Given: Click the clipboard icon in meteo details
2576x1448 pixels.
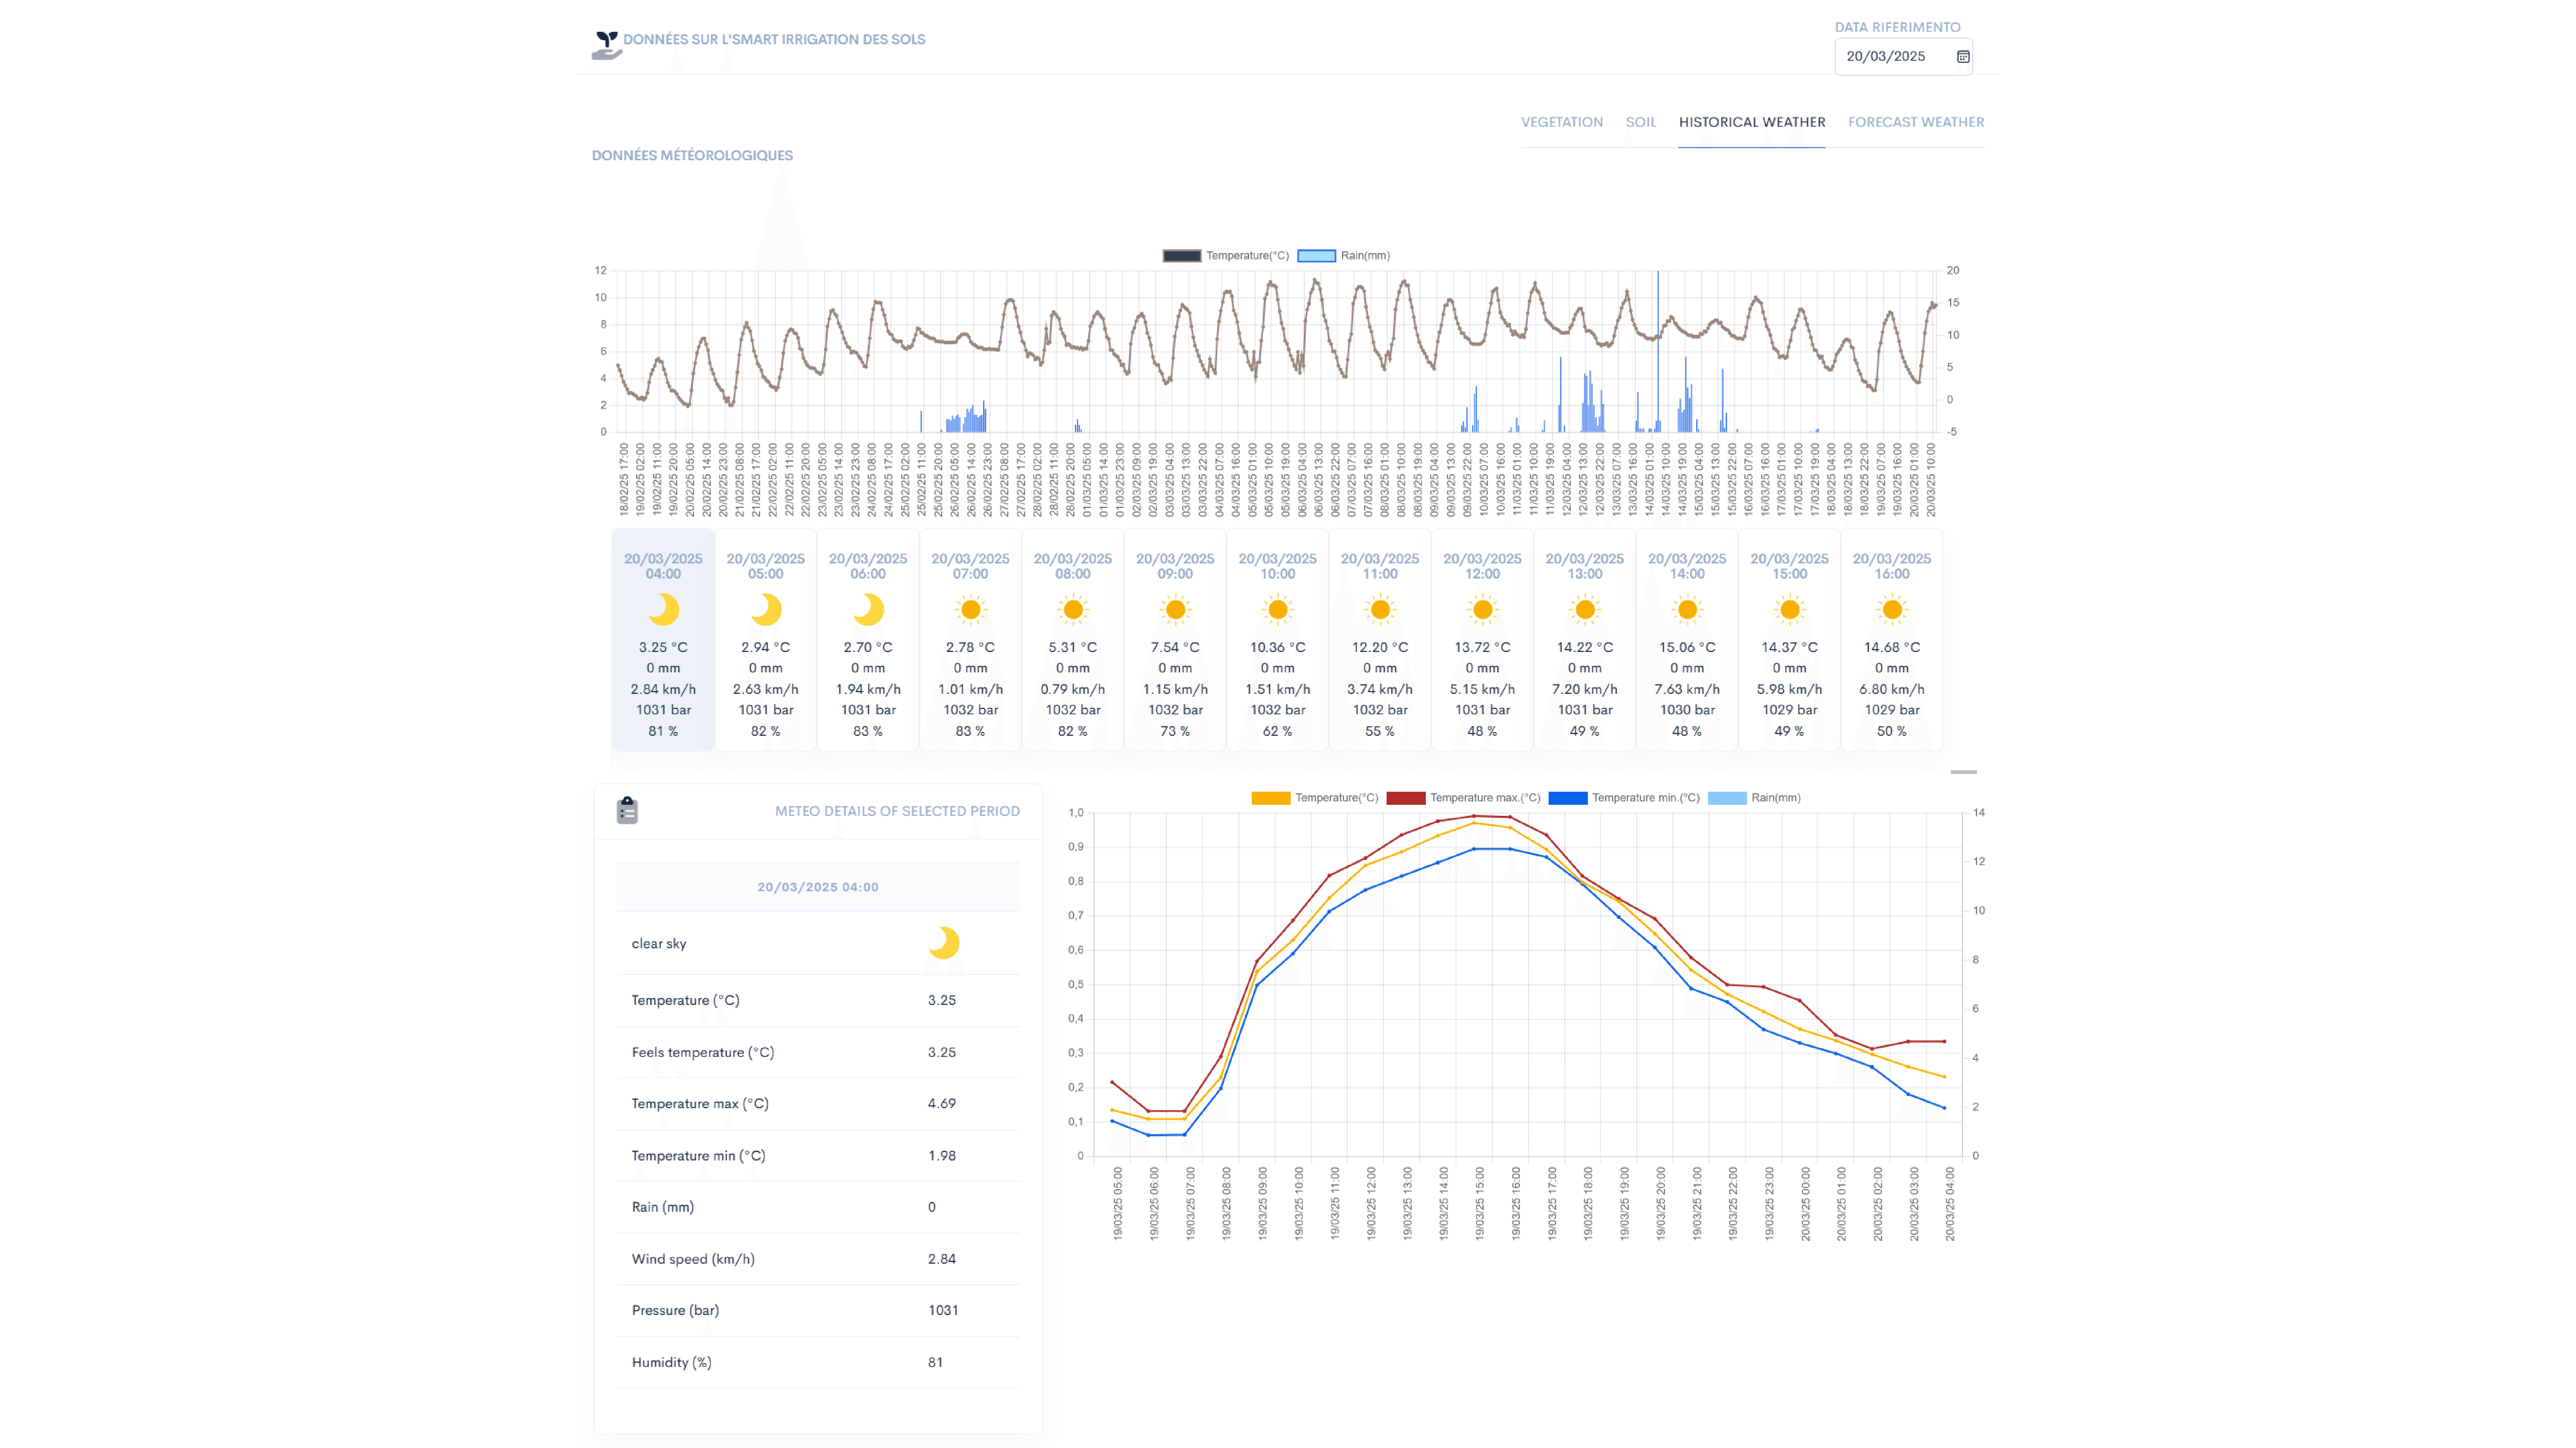Looking at the screenshot, I should (627, 810).
